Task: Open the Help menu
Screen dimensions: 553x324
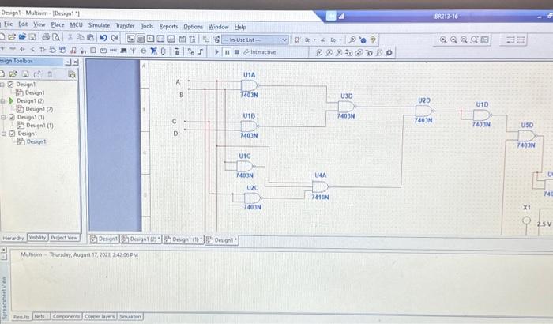Action: (240, 27)
